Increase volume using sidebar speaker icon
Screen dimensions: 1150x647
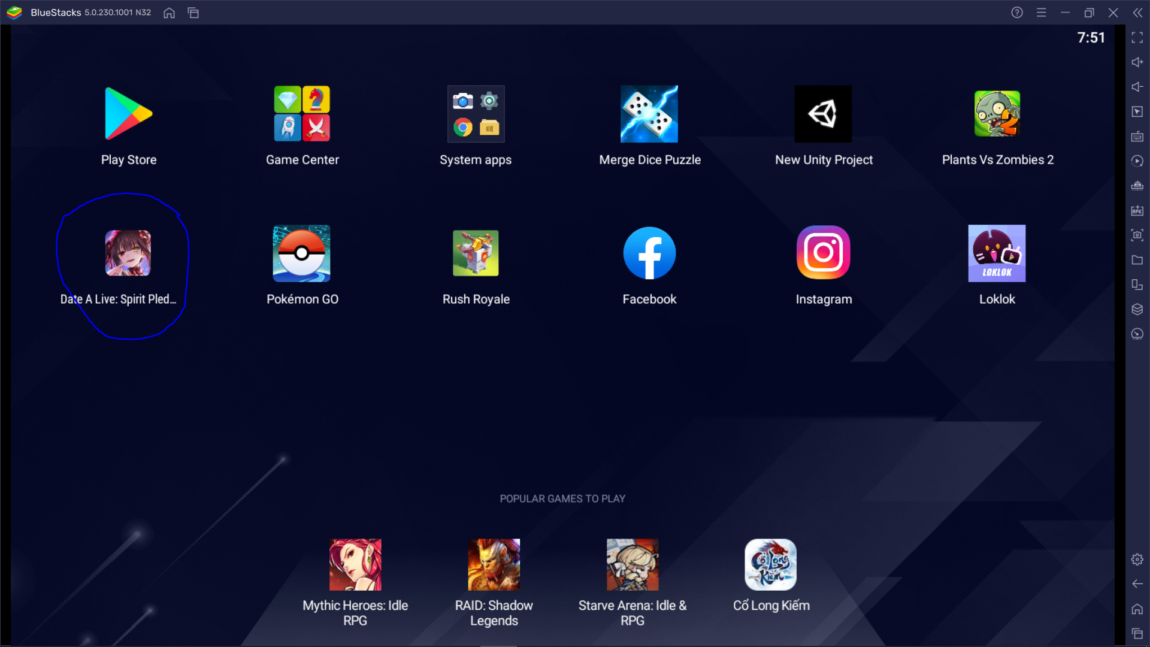(x=1137, y=62)
